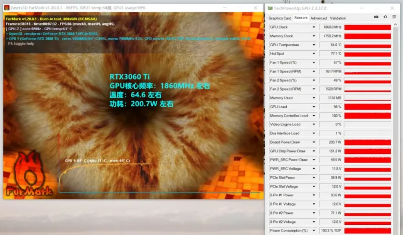Open the Fan 2 Speed (RPM) dropdown
The image size is (403, 235).
tap(314, 89)
